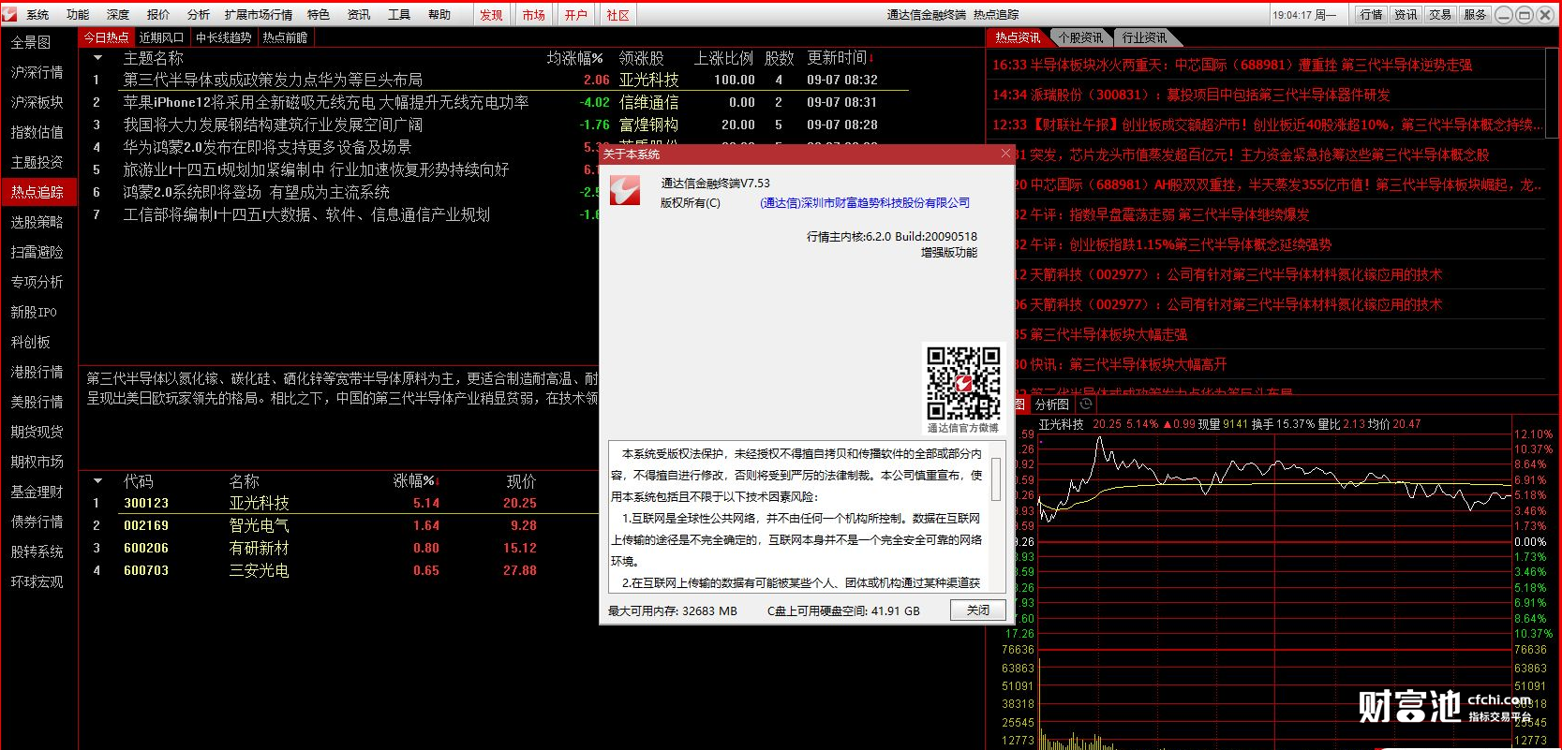Screen dimensions: 1562x750
Task: Select 专项分析 in the left sidebar
Action: (x=37, y=282)
